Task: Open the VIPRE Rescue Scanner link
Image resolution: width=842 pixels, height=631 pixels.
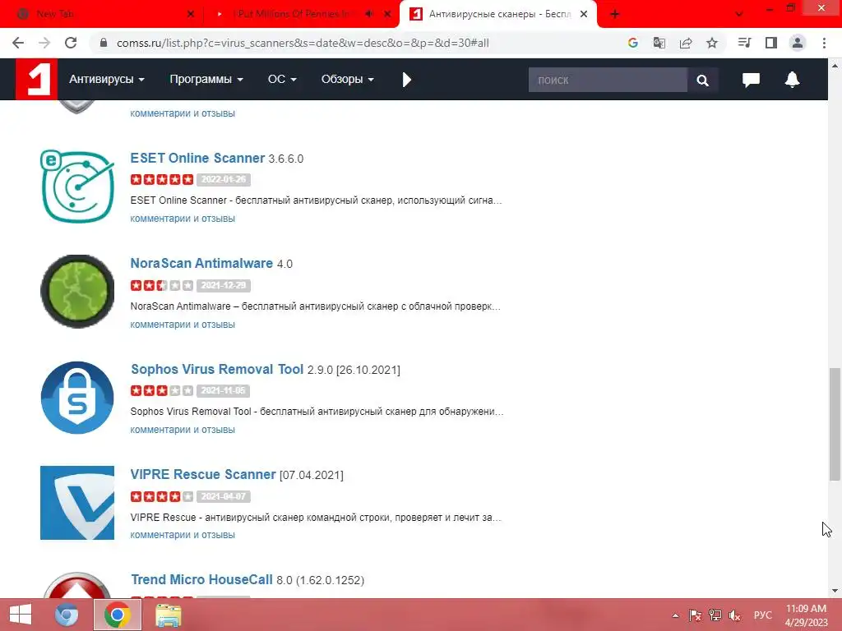Action: coord(203,475)
